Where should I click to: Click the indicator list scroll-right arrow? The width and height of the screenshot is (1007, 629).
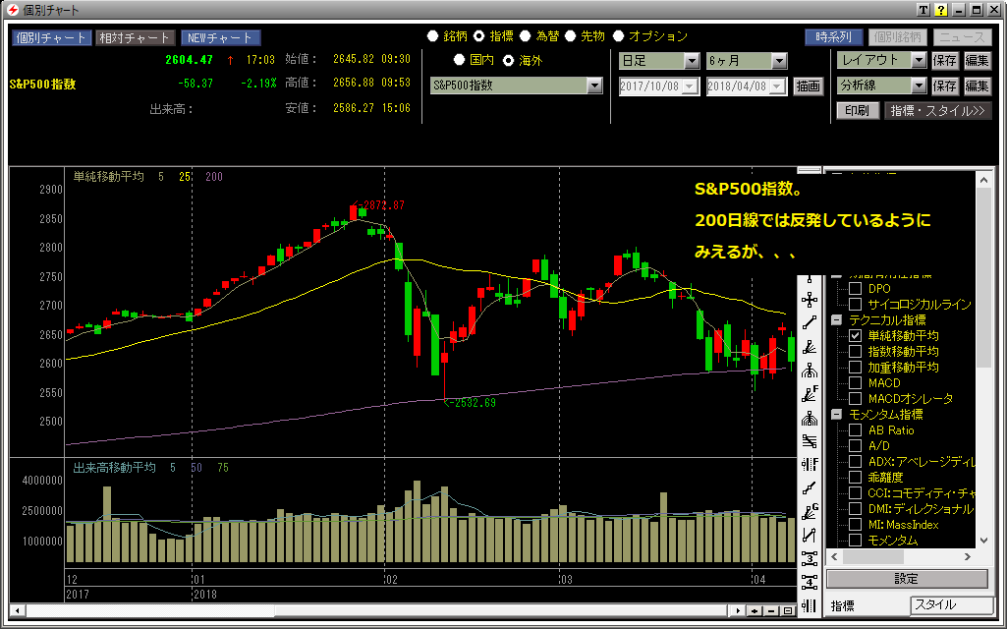click(967, 556)
